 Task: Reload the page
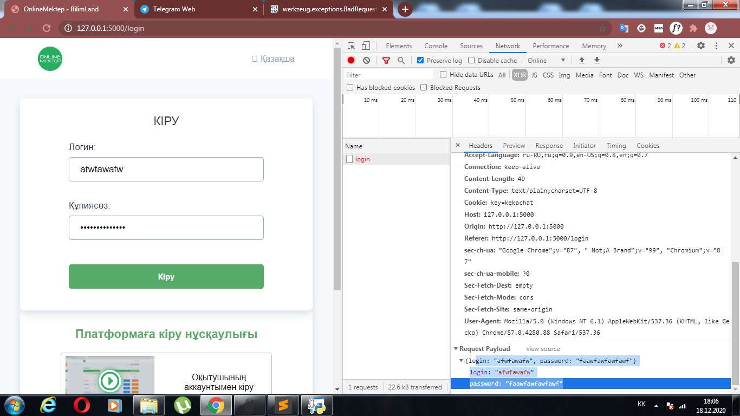(47, 28)
